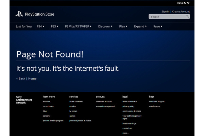Open the recent news footer link
The width and height of the screenshot is (204, 136).
pyautogui.click(x=48, y=106)
